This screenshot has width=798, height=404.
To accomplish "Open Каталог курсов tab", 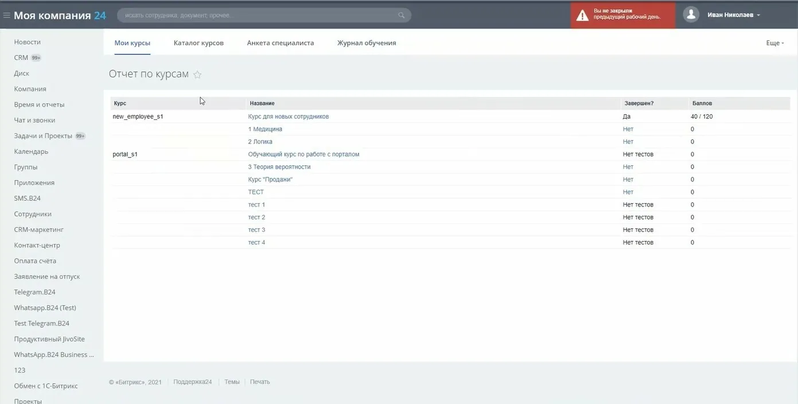I will (x=198, y=43).
